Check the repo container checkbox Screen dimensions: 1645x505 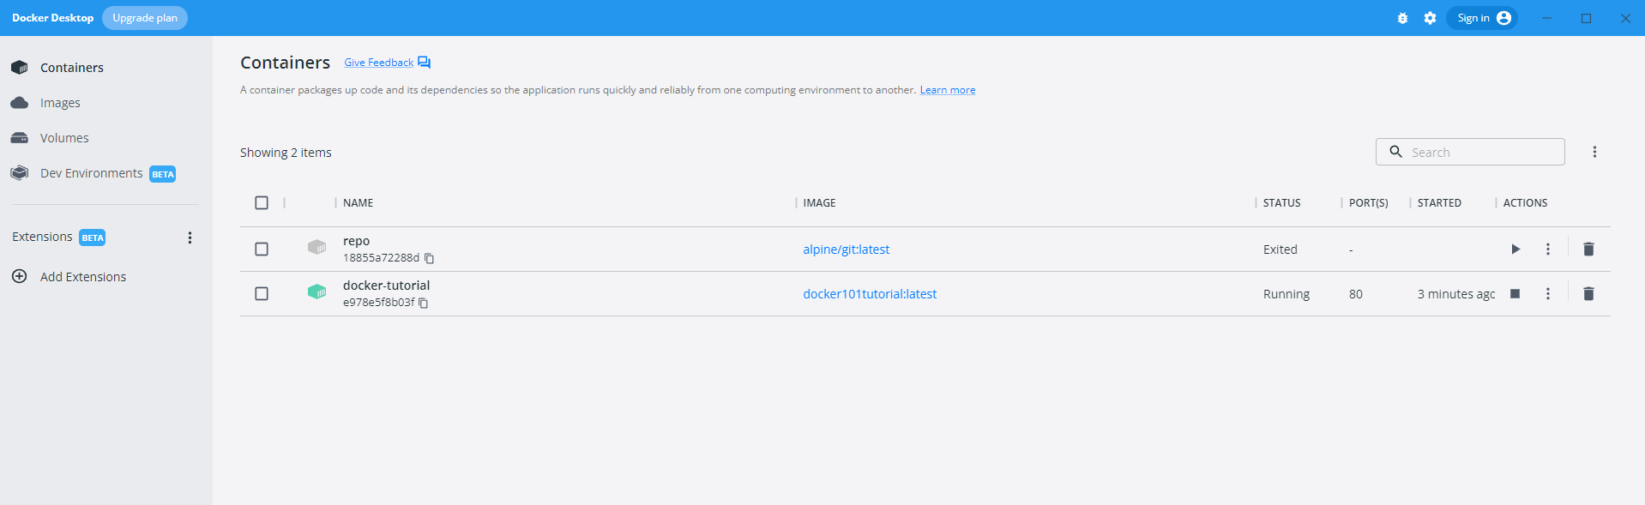[x=262, y=249]
